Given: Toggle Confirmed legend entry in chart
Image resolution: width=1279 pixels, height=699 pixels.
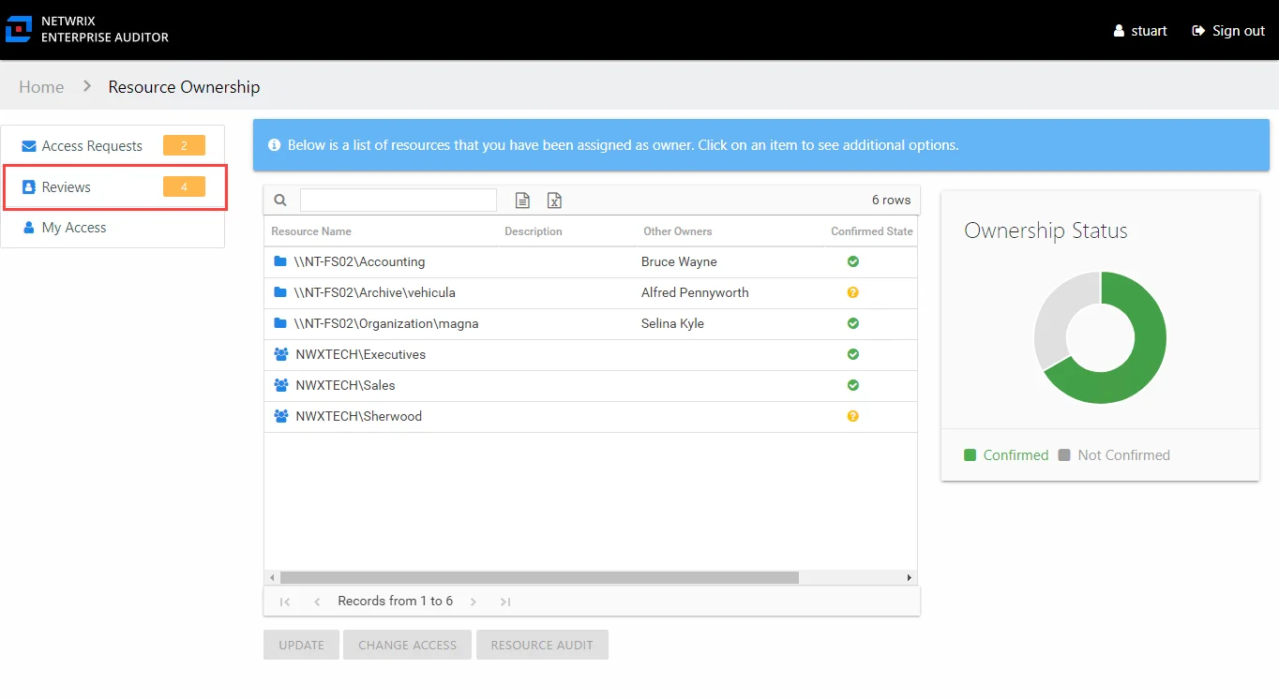Looking at the screenshot, I should click(x=1006, y=455).
